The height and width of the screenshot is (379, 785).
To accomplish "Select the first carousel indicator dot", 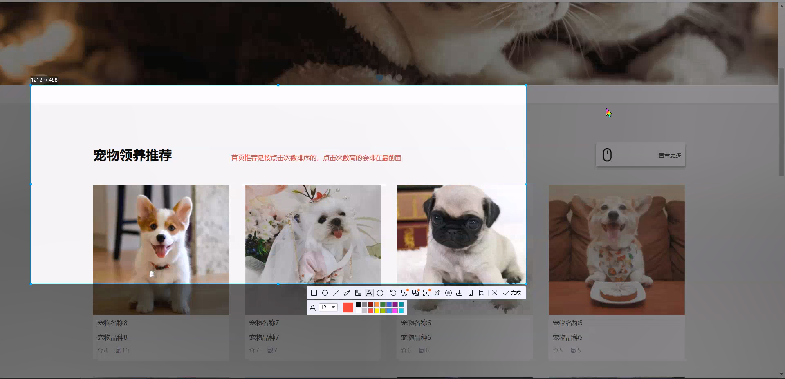I will pyautogui.click(x=379, y=78).
